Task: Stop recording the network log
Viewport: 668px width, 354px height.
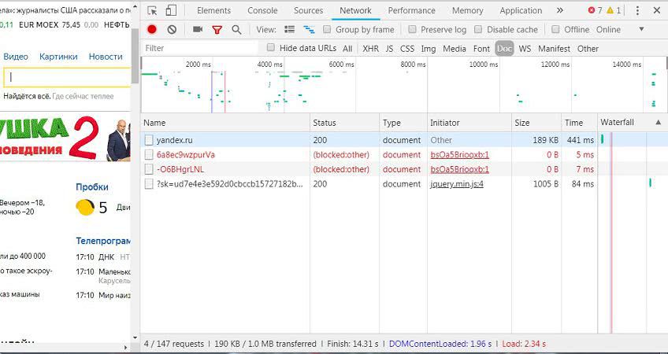Action: coord(152,29)
